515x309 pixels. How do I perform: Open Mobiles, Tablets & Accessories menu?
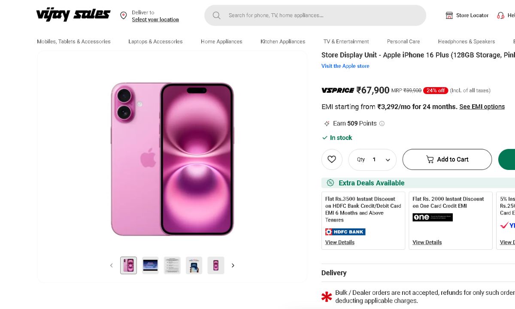point(74,42)
